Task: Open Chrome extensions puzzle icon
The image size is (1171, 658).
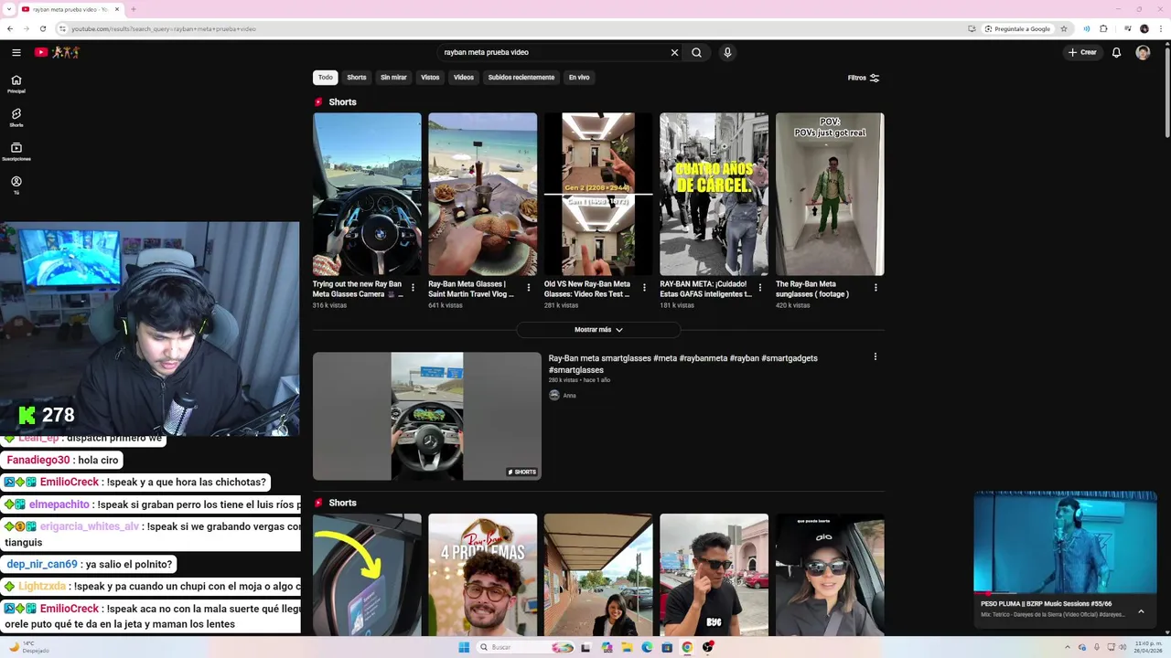Action: tap(1103, 28)
